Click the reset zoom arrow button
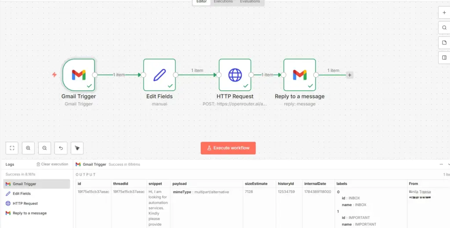Image resolution: width=450 pixels, height=228 pixels. coord(61,148)
